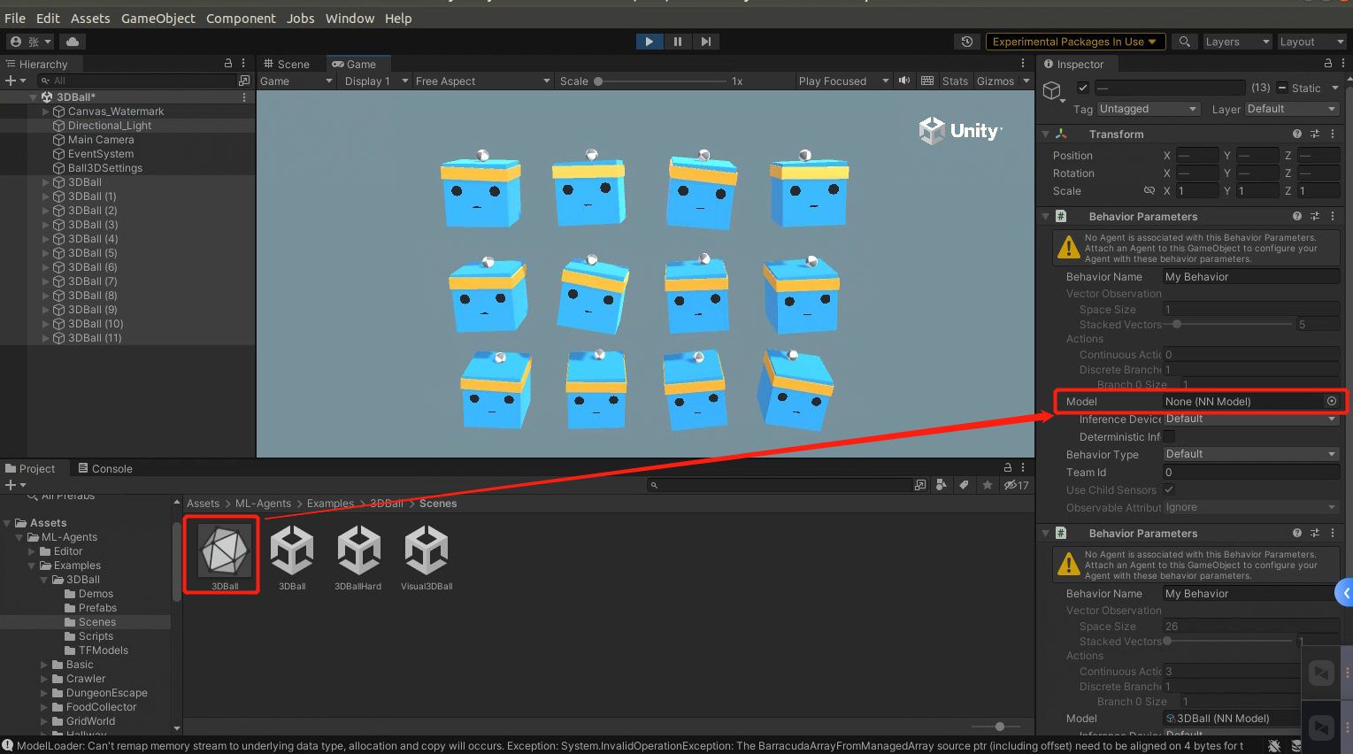
Task: Click the shortcuts keyboard icon in Game view
Action: point(927,81)
